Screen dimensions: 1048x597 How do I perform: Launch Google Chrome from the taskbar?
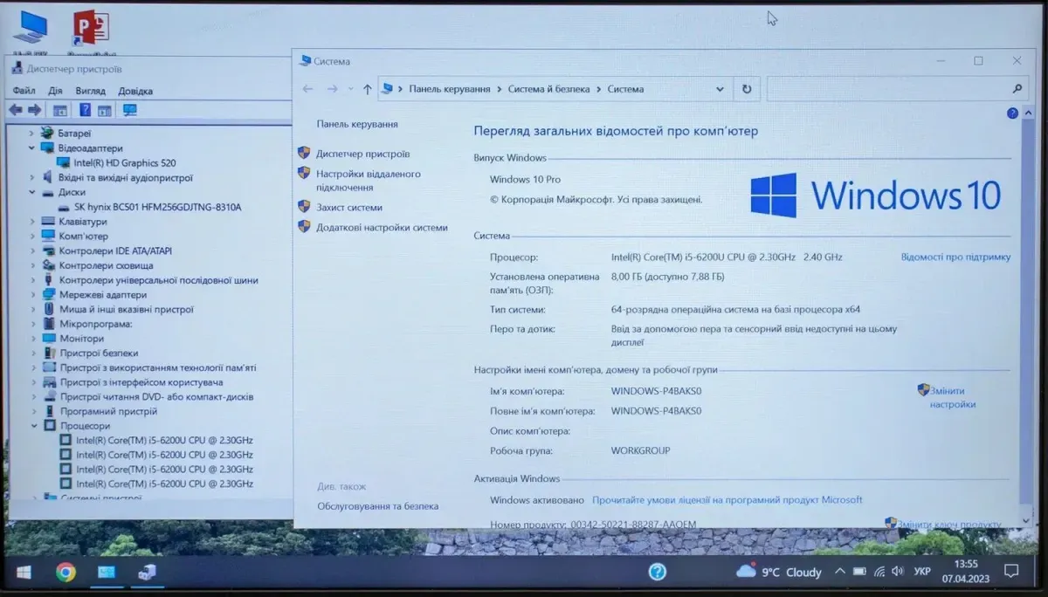click(x=65, y=573)
